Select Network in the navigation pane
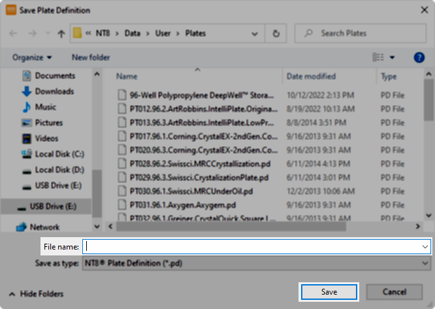This screenshot has width=435, height=309. pos(44,227)
